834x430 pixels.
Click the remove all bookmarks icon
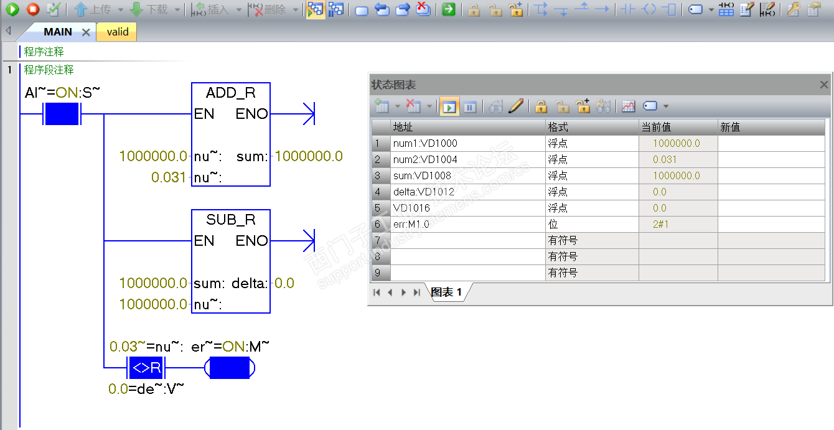point(423,9)
